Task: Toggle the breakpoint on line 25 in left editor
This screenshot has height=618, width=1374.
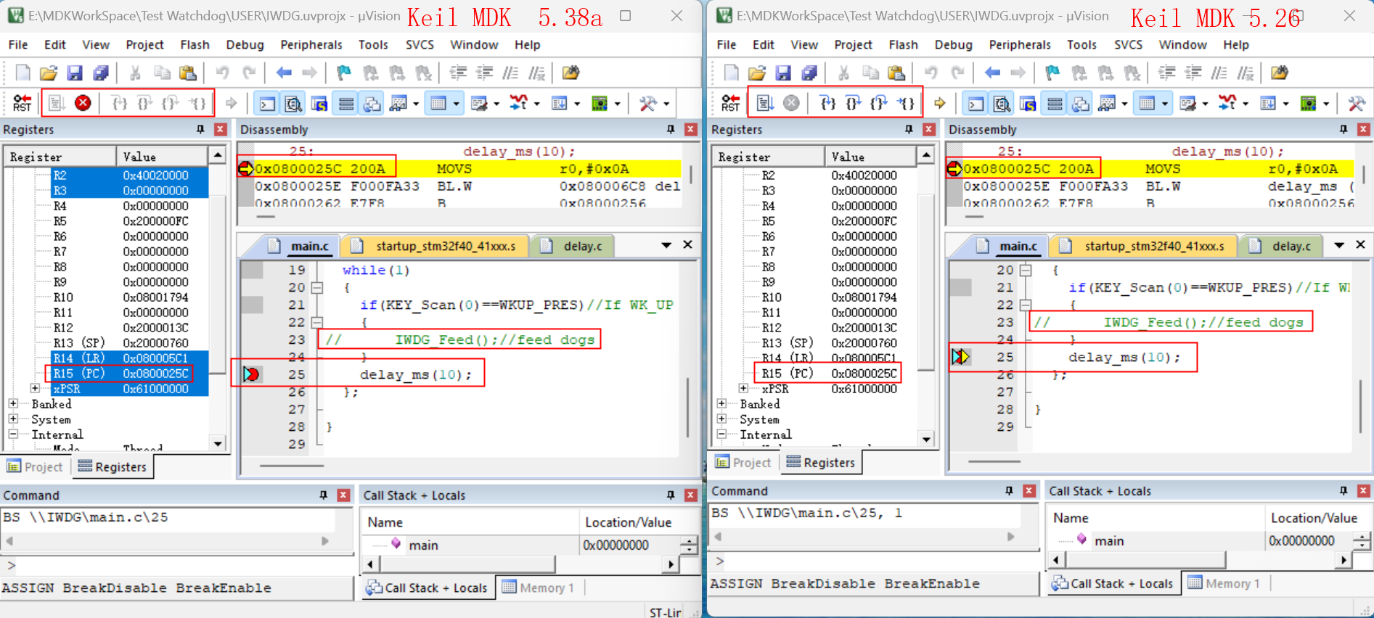Action: [251, 374]
